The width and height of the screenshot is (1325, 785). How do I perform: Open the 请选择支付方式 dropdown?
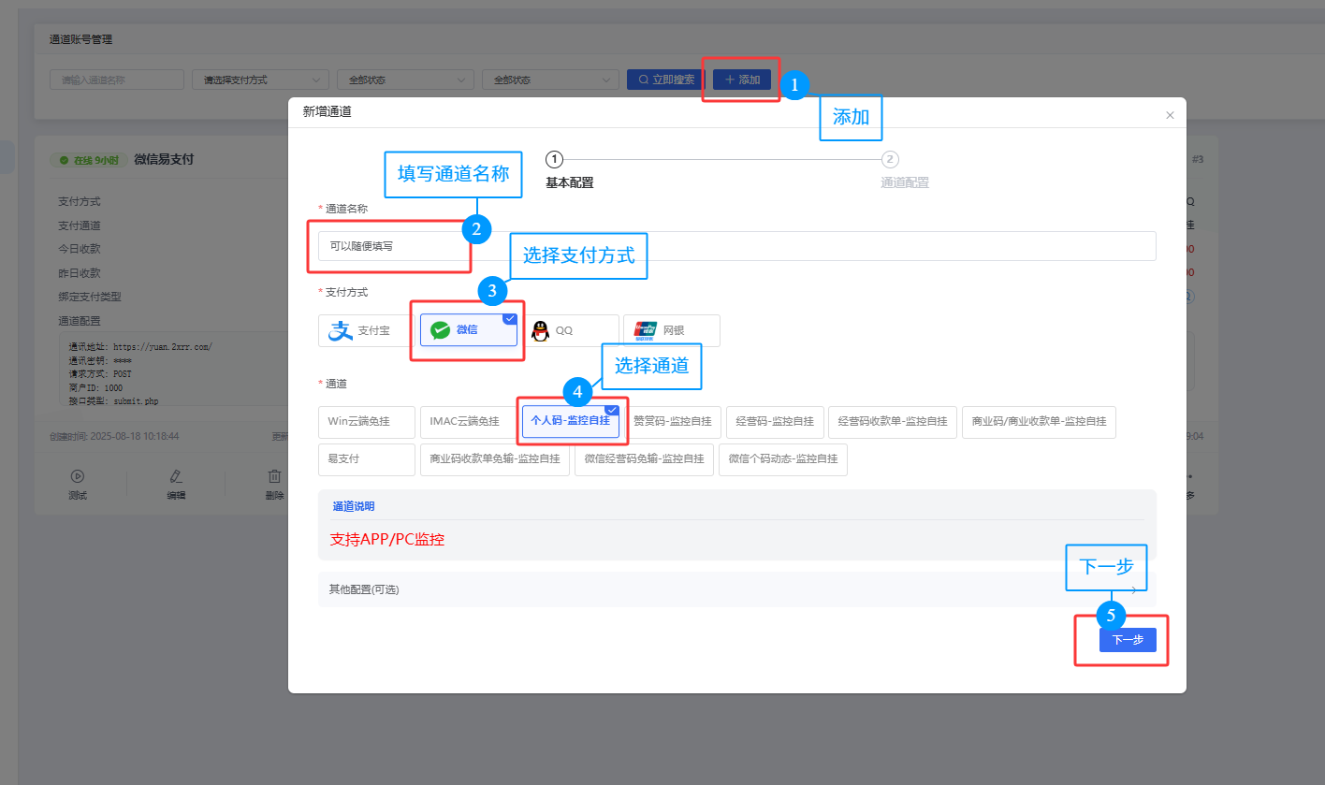tap(260, 80)
